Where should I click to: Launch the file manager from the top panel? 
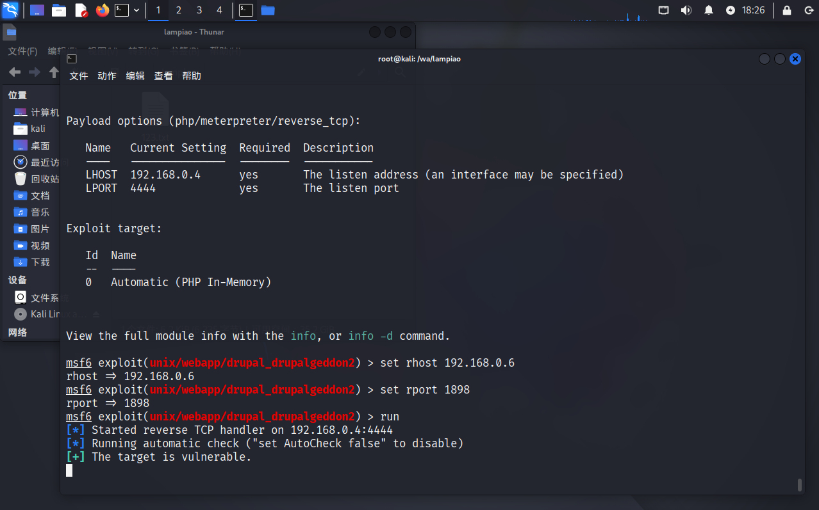click(x=59, y=10)
